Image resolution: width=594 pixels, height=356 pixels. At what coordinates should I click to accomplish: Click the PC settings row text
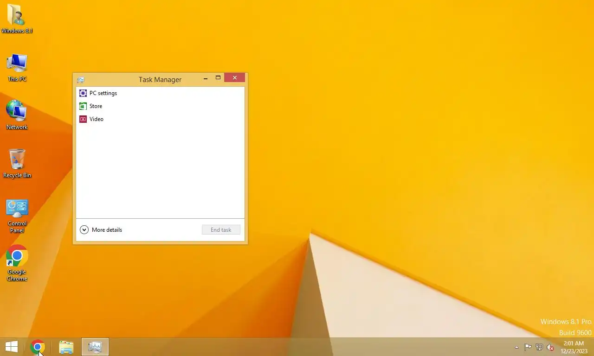103,93
